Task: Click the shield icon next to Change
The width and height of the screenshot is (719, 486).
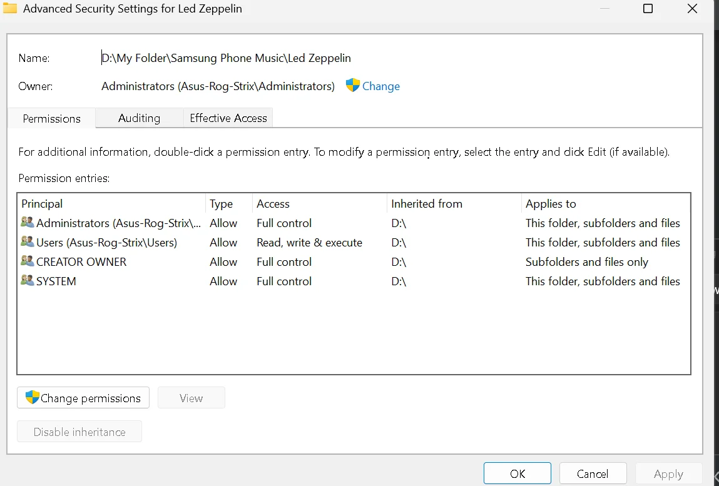Action: click(x=352, y=85)
